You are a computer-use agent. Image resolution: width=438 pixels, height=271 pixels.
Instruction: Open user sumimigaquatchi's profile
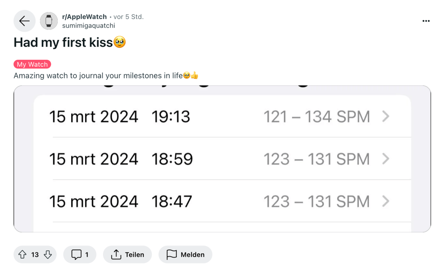pos(88,25)
